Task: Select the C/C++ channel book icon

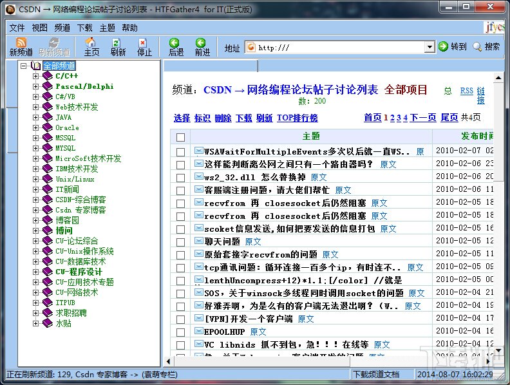Action: [x=48, y=76]
